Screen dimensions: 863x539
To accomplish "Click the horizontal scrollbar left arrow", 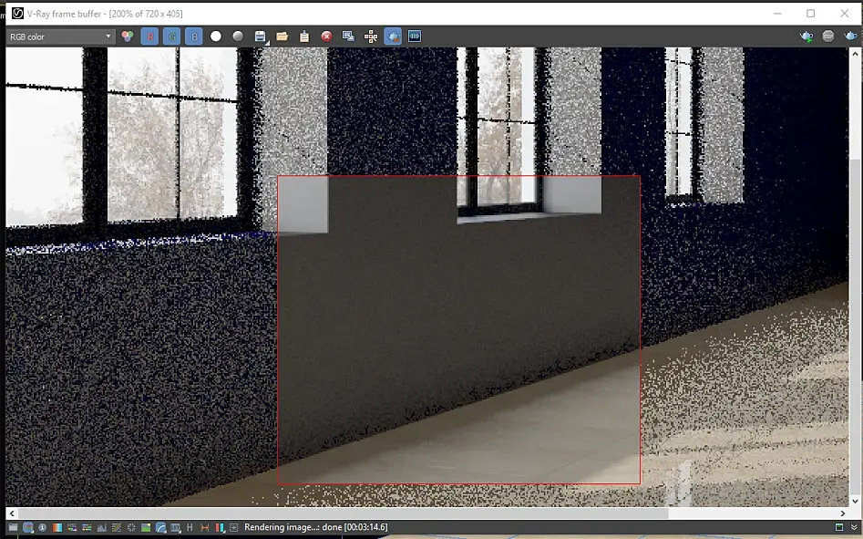I will click(12, 513).
